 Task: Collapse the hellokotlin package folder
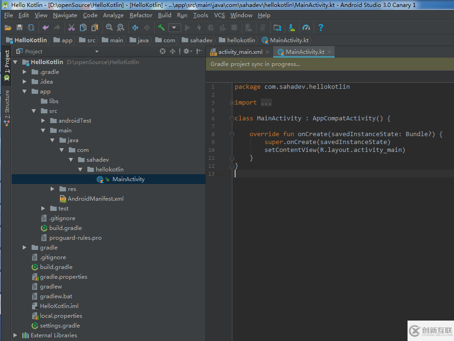point(80,169)
